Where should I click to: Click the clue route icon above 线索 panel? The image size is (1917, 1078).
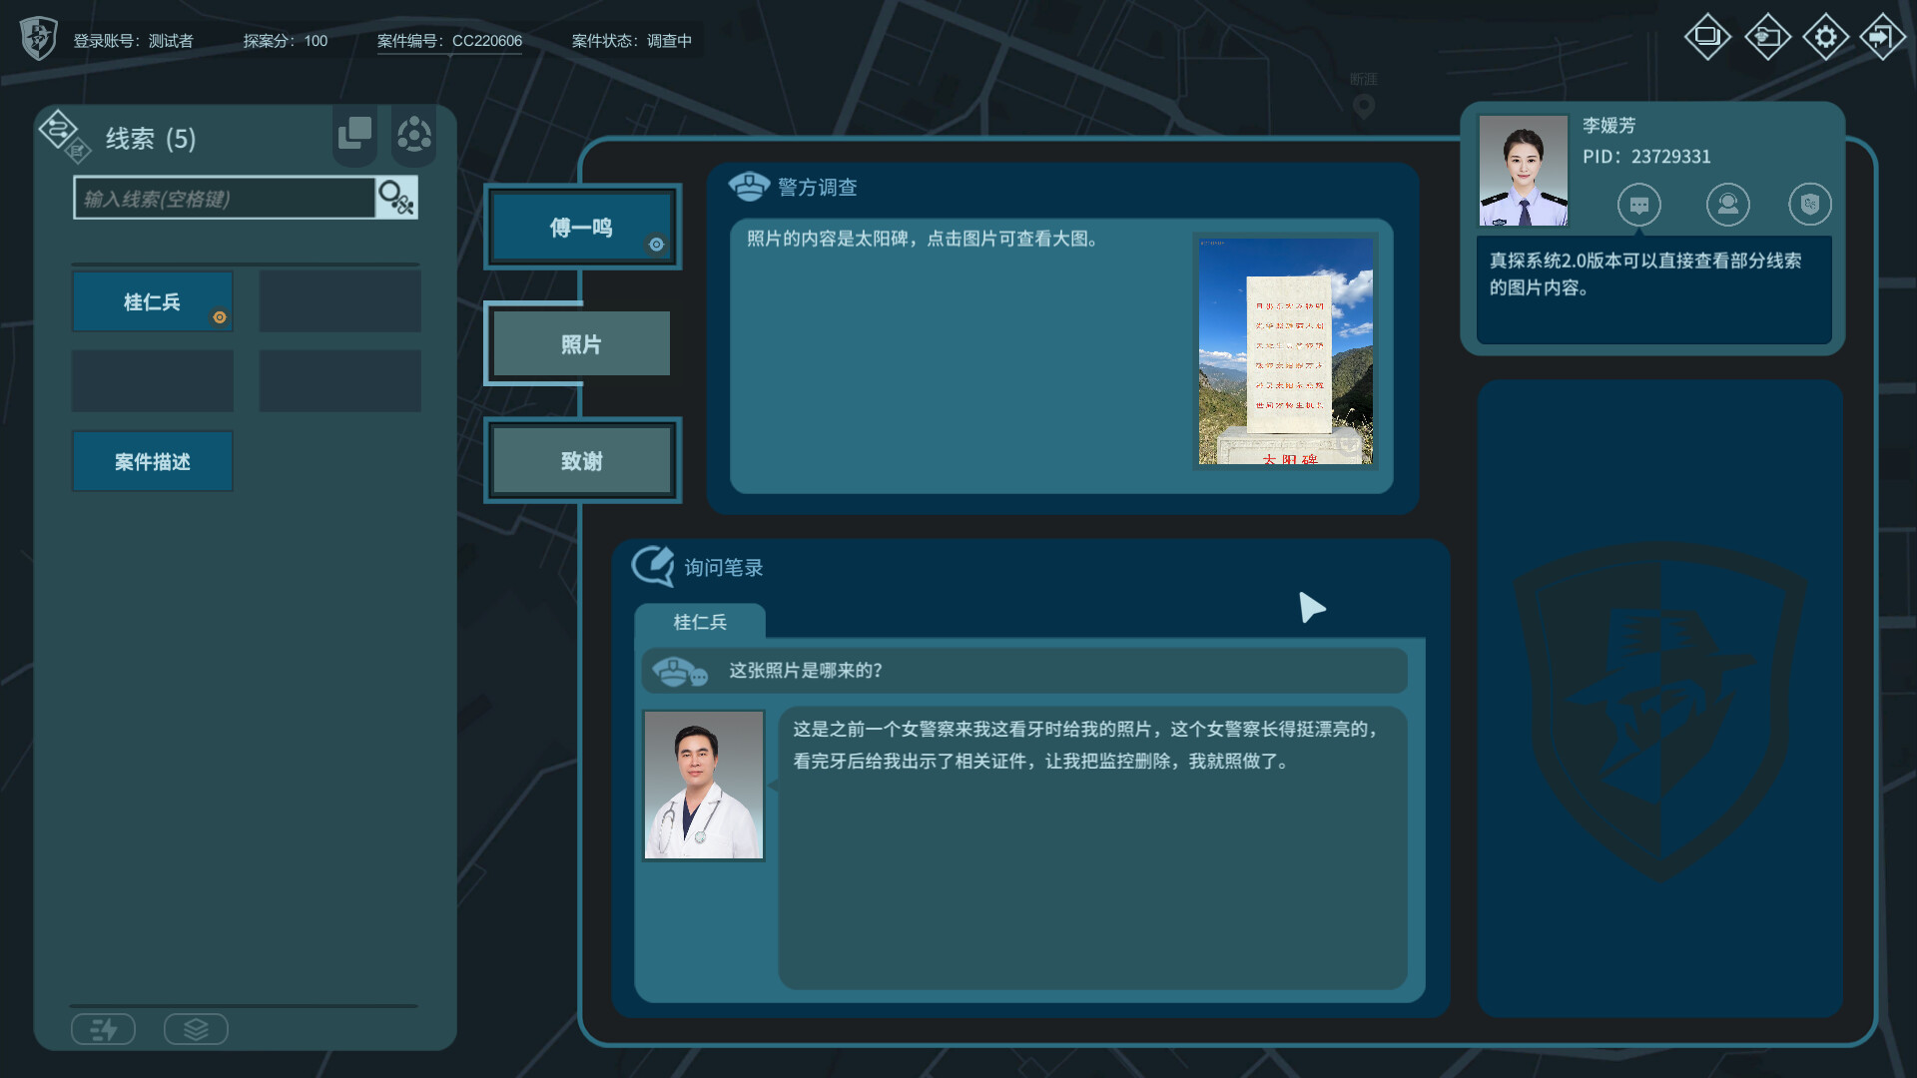pyautogui.click(x=60, y=131)
